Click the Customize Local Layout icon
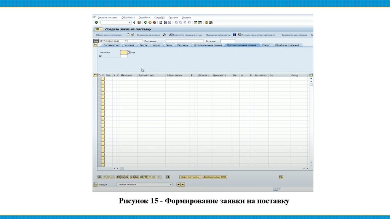Viewport: 390px width, 219px height. tap(211, 22)
